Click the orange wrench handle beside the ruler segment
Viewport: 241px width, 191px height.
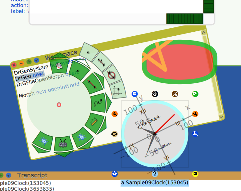pos(114,114)
